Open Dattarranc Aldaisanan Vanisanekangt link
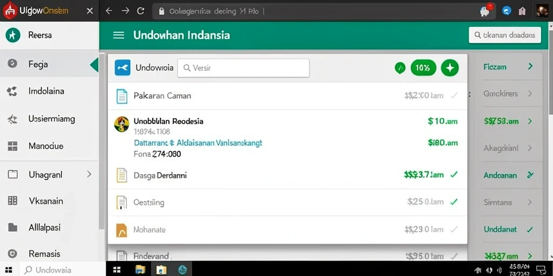The image size is (553, 276). tap(198, 143)
